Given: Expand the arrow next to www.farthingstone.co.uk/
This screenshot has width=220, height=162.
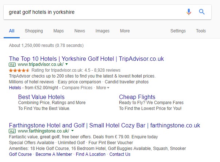Looking at the screenshot, I should click(x=72, y=131).
